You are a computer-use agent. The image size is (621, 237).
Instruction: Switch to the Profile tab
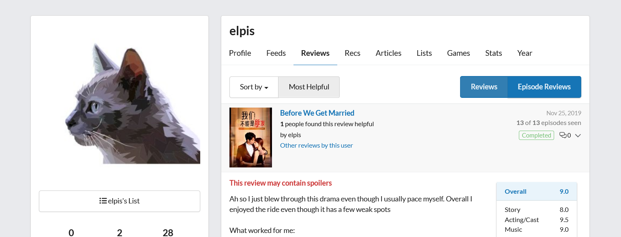[240, 53]
